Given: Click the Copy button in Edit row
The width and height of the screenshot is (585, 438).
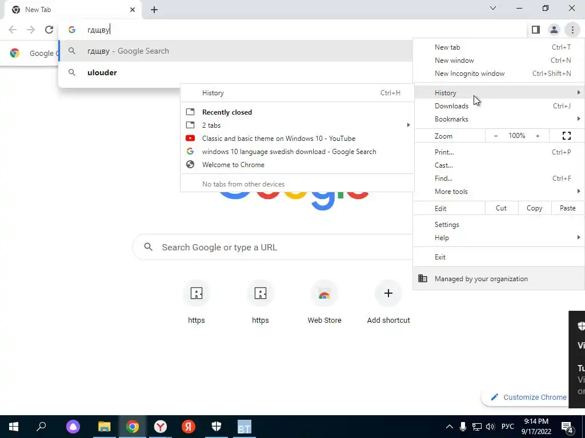Looking at the screenshot, I should point(534,208).
